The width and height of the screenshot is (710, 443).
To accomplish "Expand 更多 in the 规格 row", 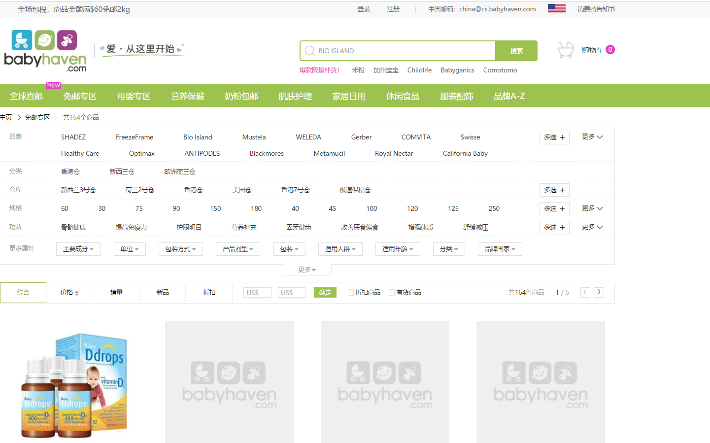I will click(x=592, y=208).
